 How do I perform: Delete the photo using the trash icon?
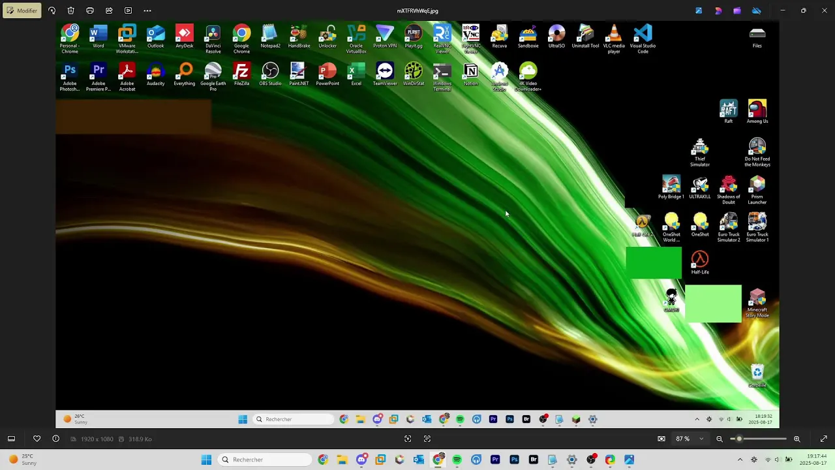pyautogui.click(x=71, y=10)
